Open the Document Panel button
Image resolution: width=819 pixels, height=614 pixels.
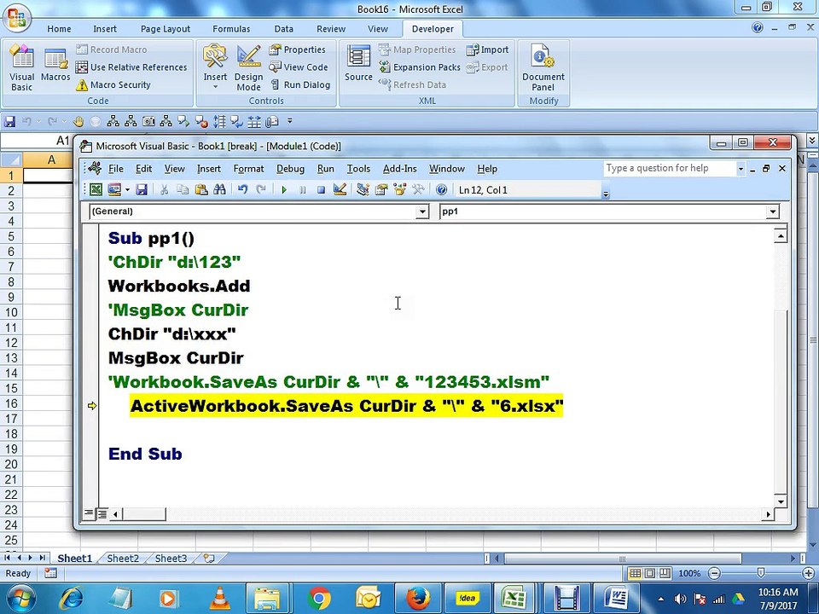(543, 68)
